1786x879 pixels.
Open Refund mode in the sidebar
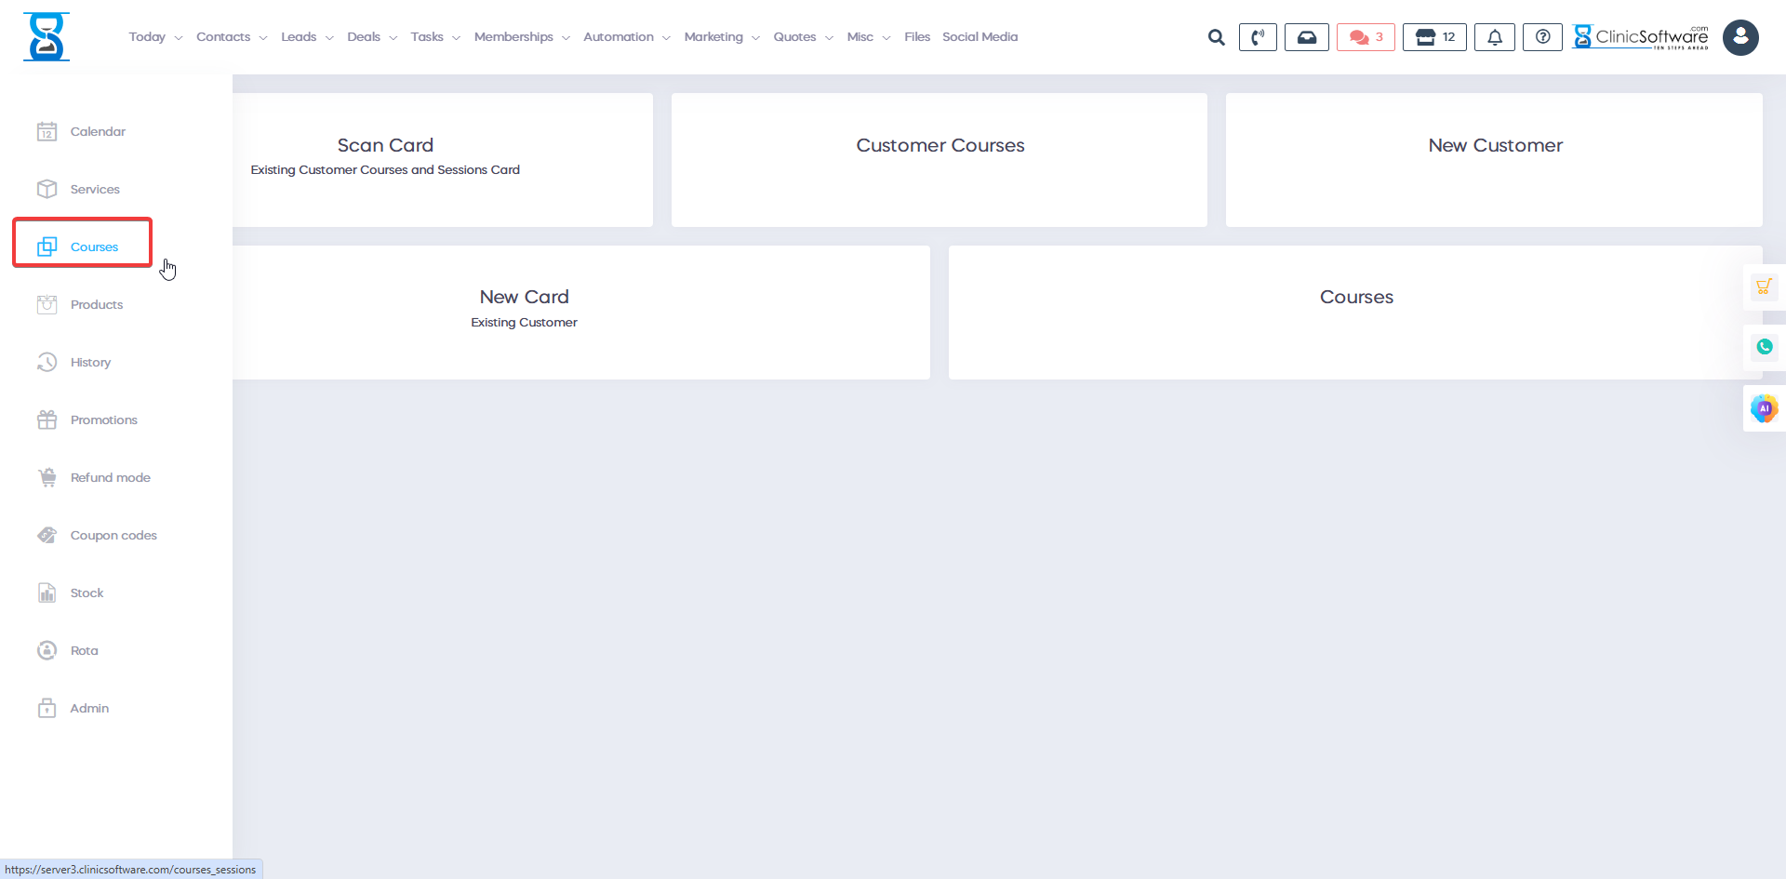click(110, 478)
